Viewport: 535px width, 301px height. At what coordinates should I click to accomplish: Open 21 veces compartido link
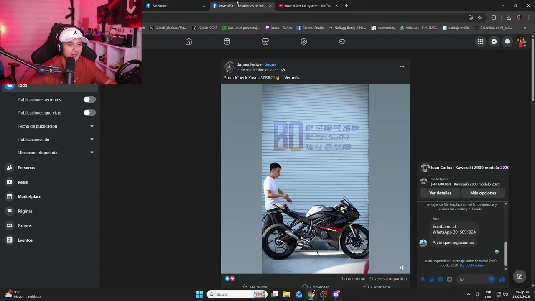(388, 278)
